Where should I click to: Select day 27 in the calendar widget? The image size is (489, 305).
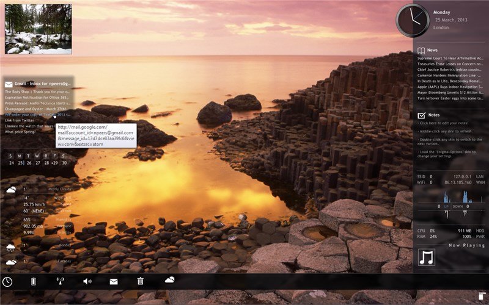37,163
